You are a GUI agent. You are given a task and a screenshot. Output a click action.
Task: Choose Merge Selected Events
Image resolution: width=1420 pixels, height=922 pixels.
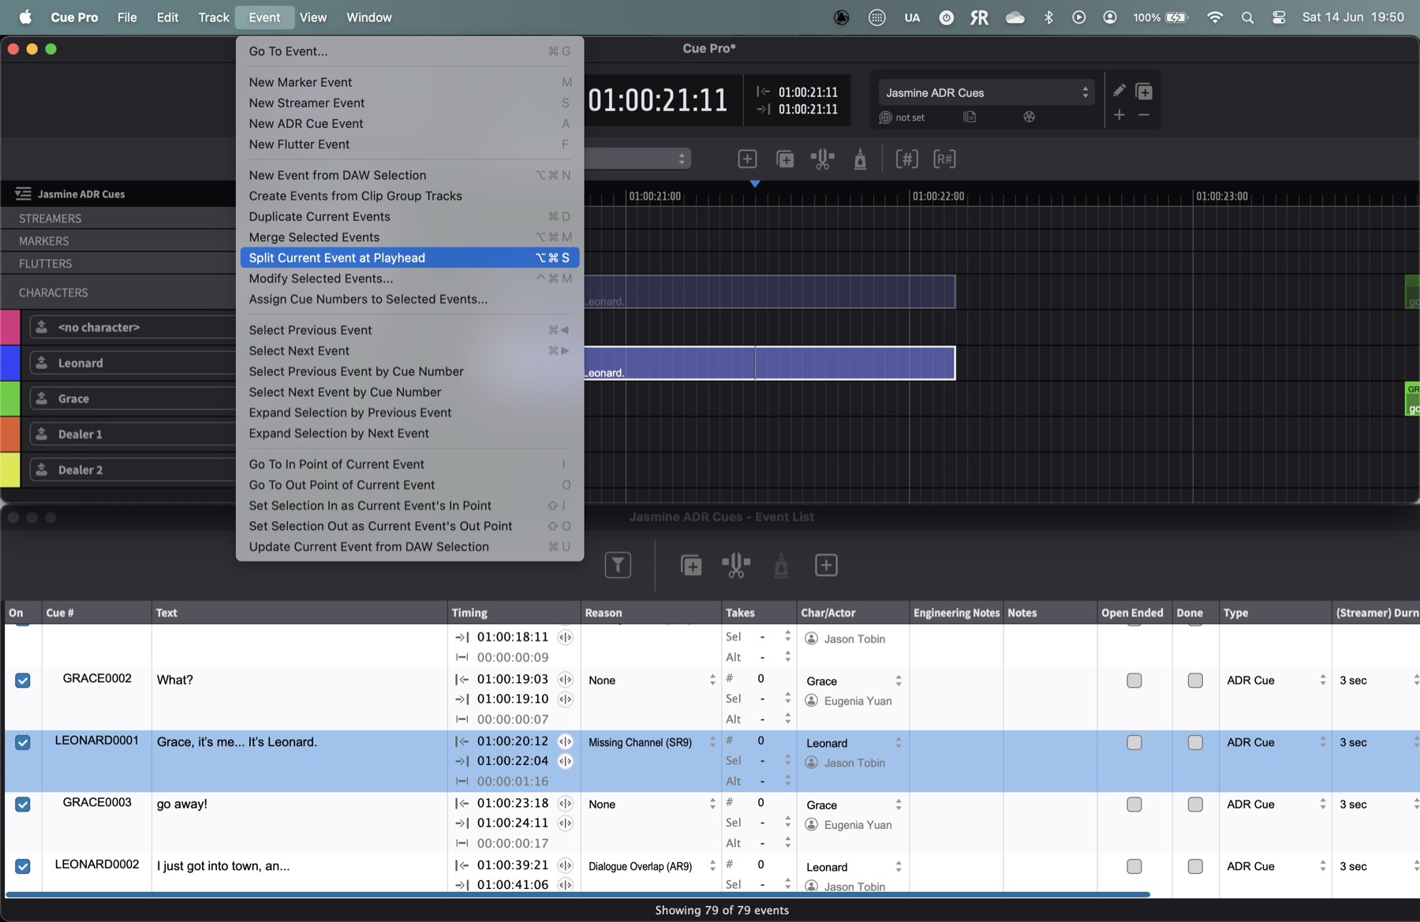409,237
